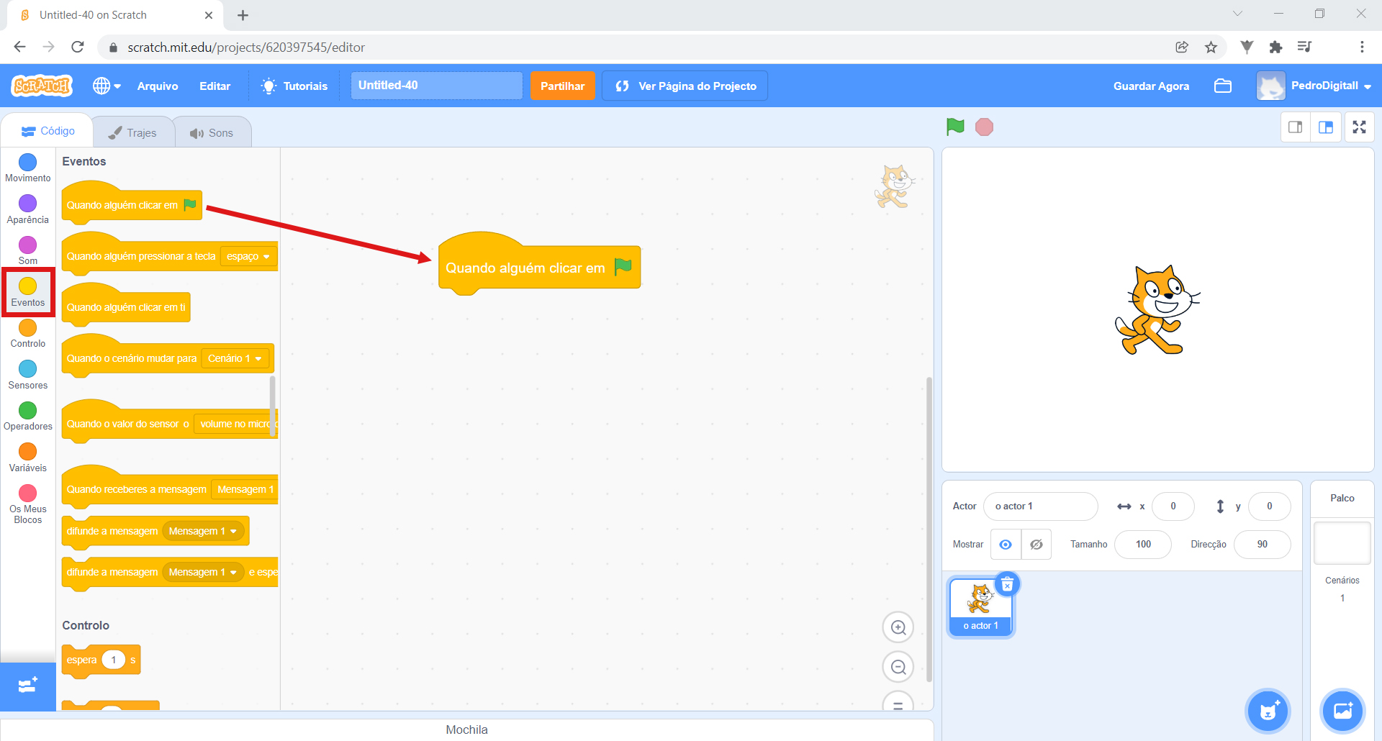Open Os Meus Blocos category

pos(28,504)
